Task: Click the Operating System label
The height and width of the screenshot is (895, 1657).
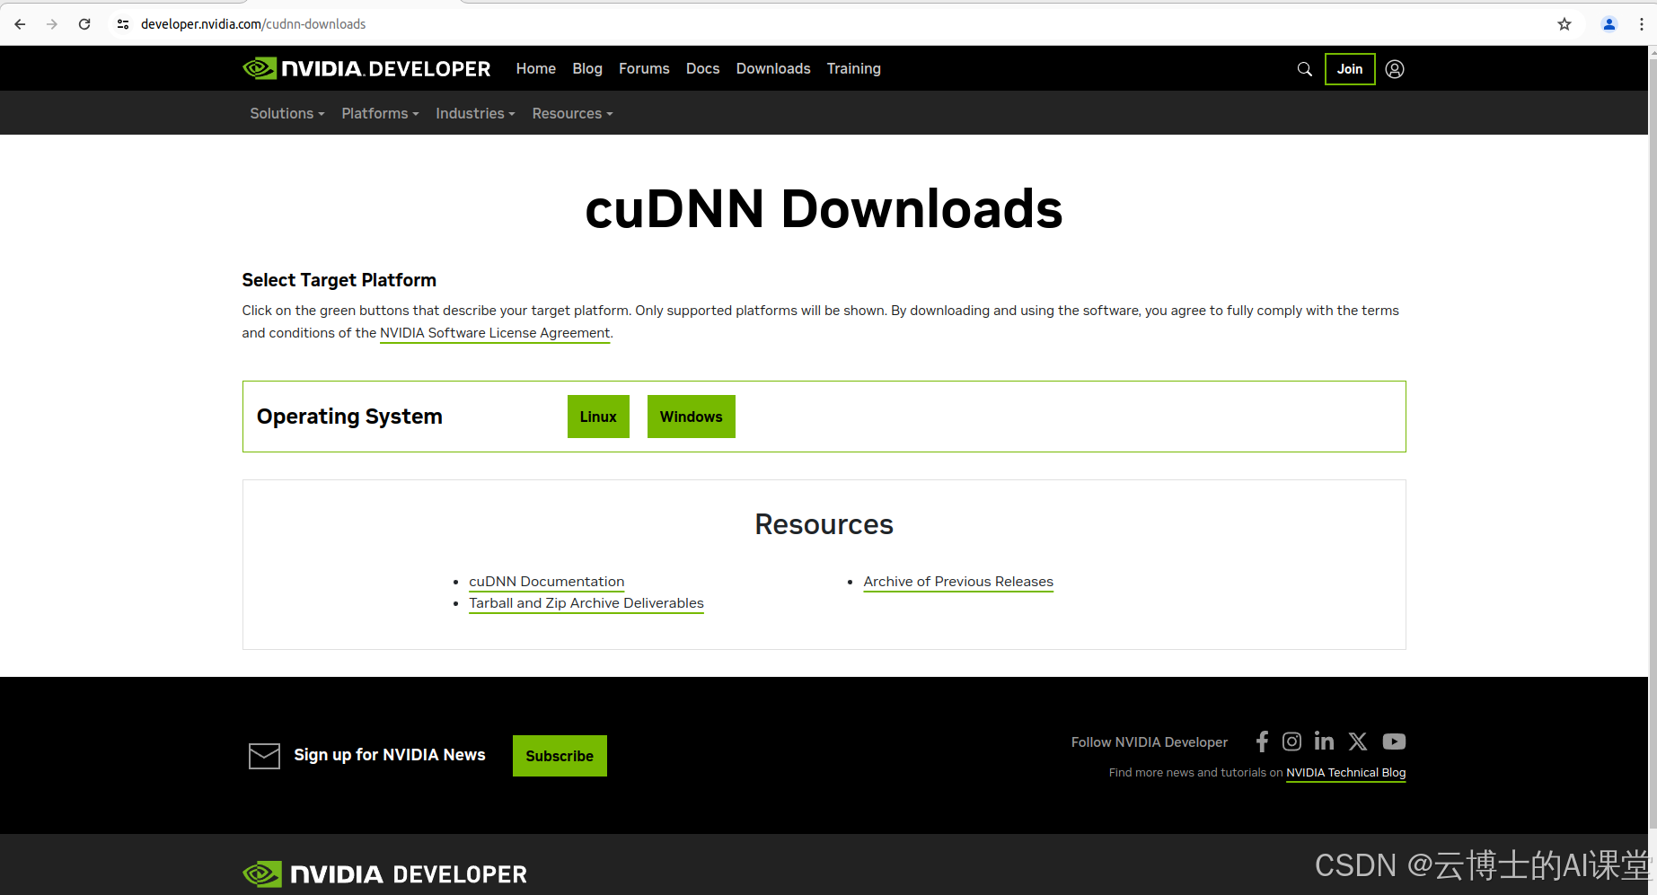Action: 349,417
